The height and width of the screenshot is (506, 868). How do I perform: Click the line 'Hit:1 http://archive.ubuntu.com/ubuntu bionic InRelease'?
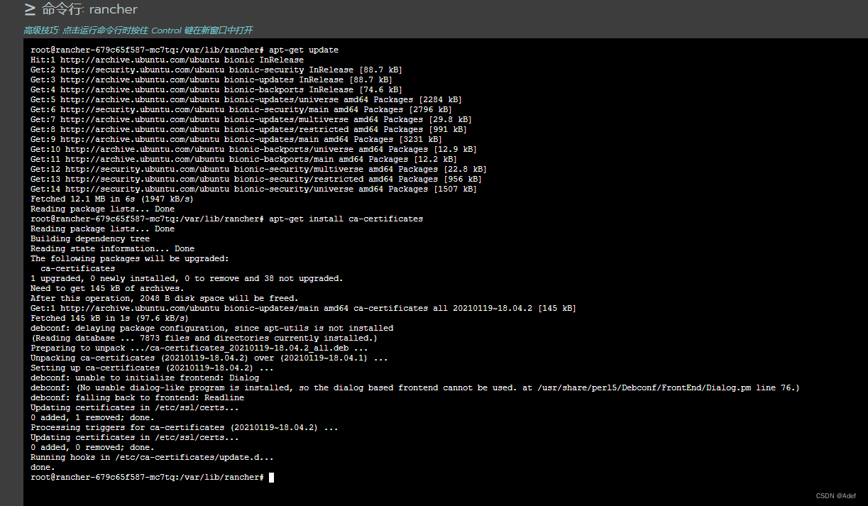pyautogui.click(x=167, y=60)
